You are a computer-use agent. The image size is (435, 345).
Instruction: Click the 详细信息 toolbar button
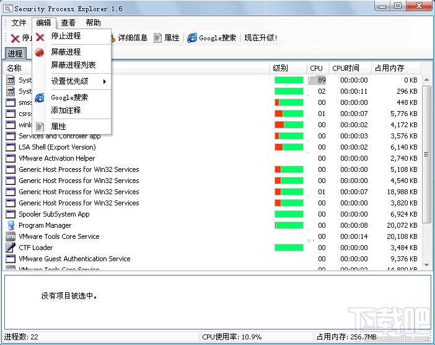(x=130, y=38)
